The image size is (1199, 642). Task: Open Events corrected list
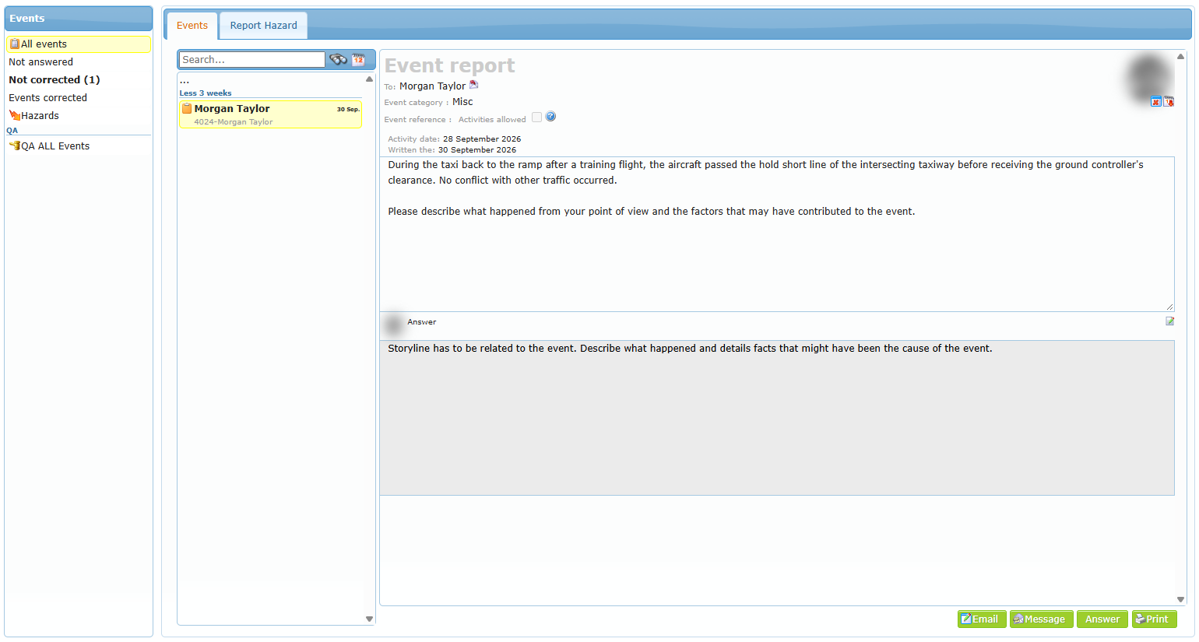pos(78,98)
